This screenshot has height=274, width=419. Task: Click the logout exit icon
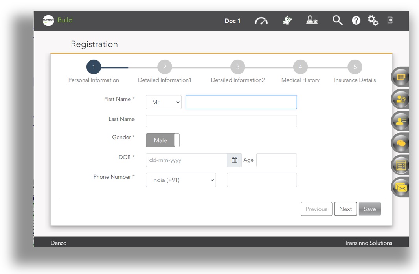tap(390, 20)
